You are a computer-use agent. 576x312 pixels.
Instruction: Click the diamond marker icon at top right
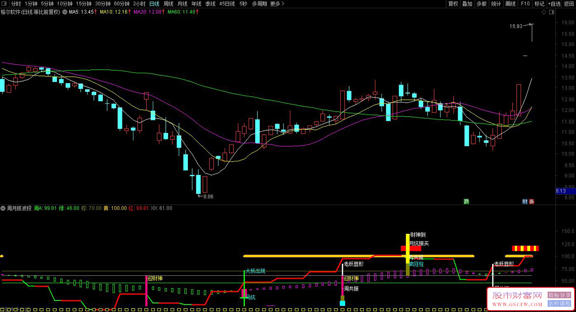(x=545, y=12)
